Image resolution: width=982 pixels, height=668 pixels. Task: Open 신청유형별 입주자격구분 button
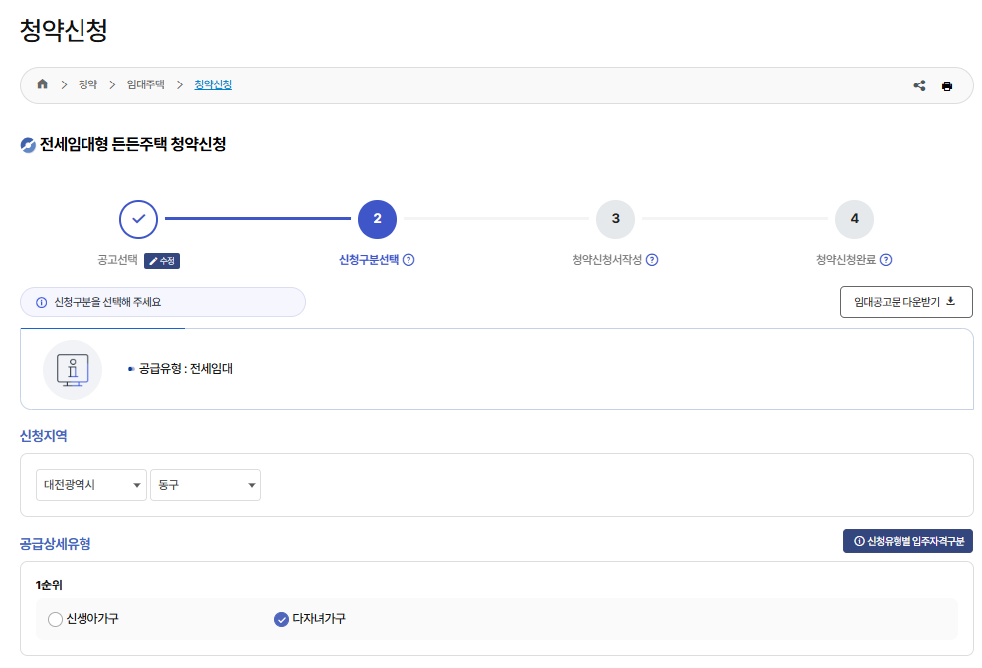(907, 541)
